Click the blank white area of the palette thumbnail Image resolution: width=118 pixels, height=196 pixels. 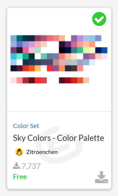click(x=59, y=97)
